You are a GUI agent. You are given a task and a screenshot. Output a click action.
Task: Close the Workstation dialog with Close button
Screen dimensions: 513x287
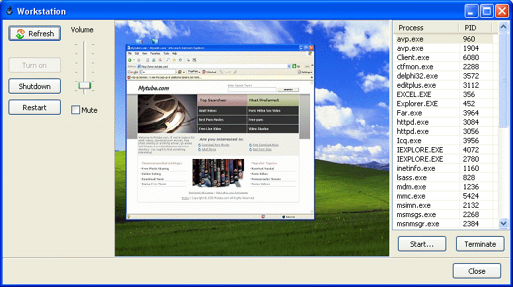tap(477, 271)
